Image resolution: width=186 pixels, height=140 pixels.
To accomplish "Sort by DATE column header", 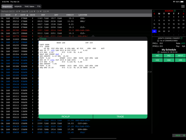I will [x=24, y=15].
